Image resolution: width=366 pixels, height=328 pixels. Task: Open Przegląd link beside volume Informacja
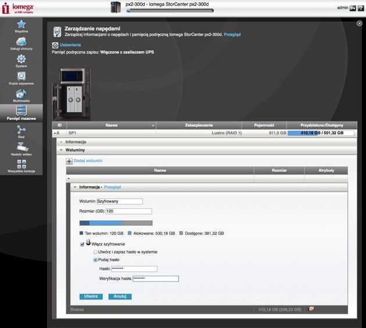coord(112,187)
